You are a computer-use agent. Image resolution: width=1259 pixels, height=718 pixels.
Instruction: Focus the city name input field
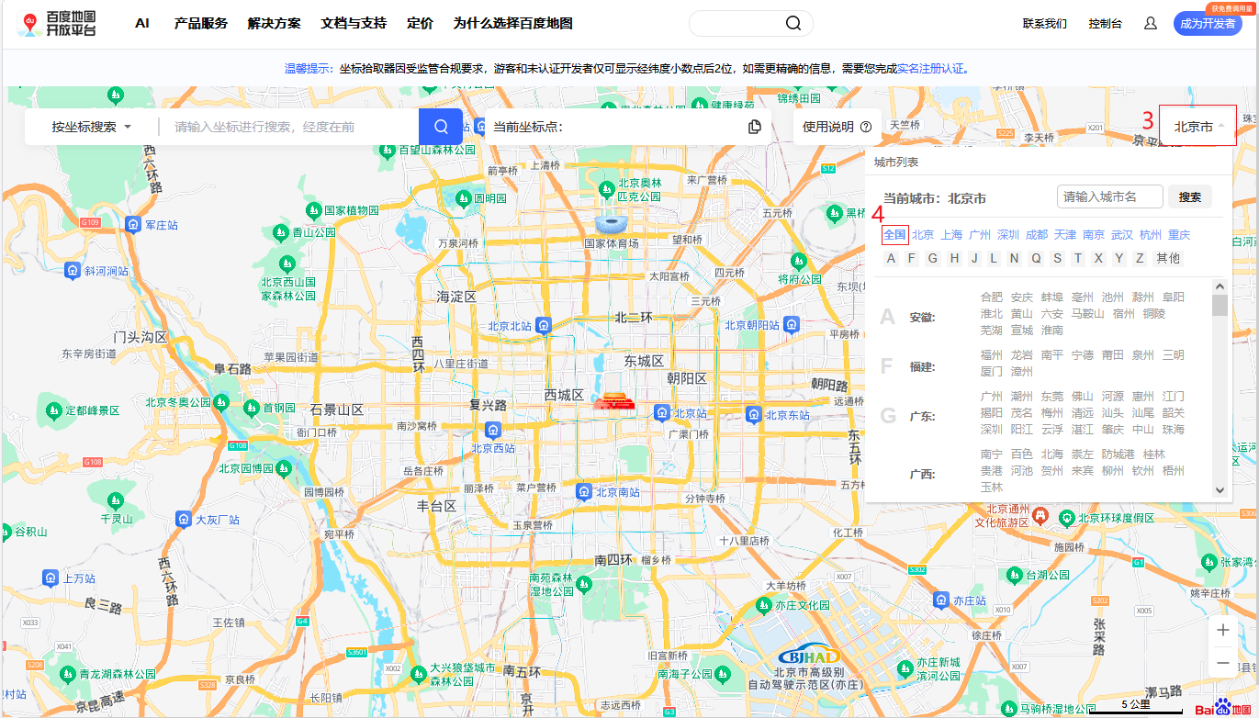pos(1110,196)
